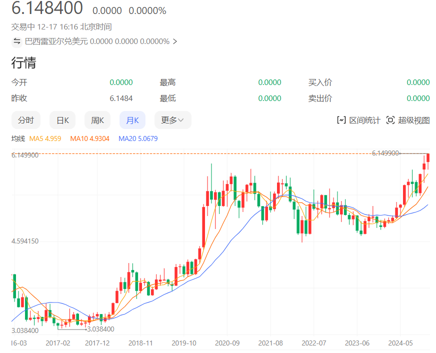Click the 交易中 12-17 16:16 北京时间 status
Screen dimensions: 436x353
coord(61,27)
